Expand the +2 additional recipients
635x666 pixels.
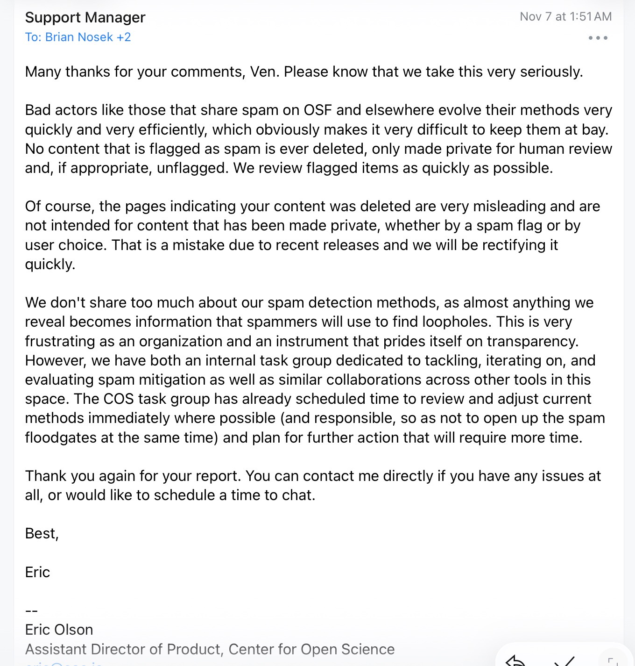pos(124,37)
